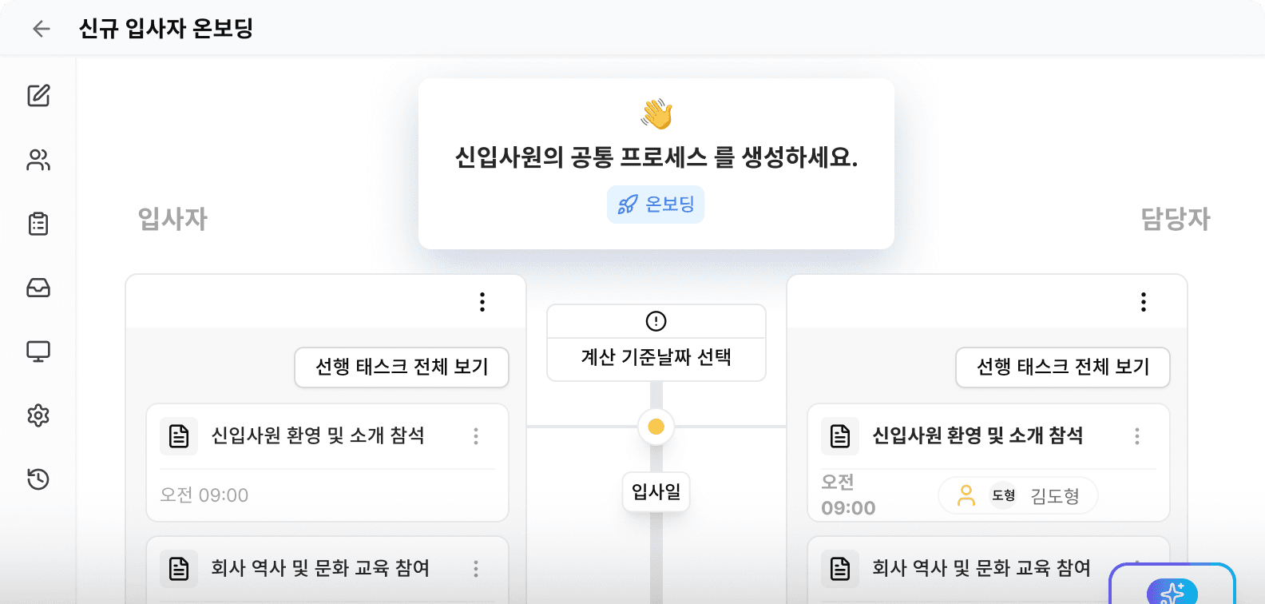Open the people icon in sidebar

(x=38, y=160)
